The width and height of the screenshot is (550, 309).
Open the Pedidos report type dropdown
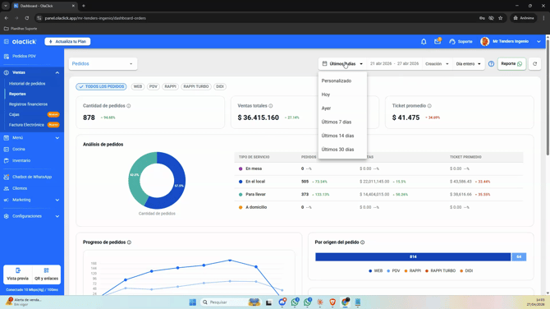coord(103,64)
